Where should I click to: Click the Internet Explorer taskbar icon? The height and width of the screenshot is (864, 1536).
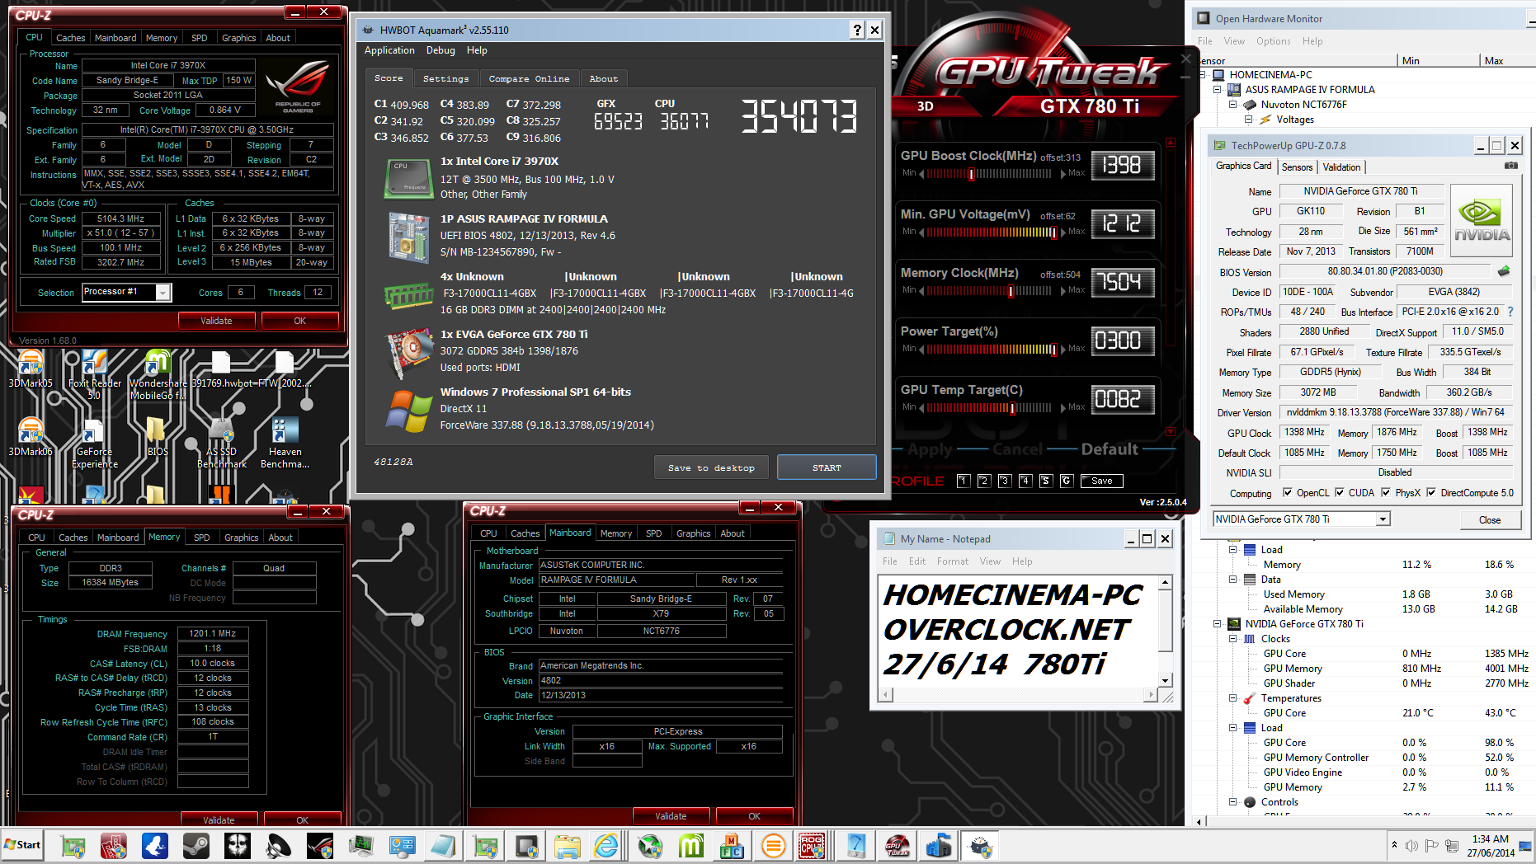pyautogui.click(x=606, y=846)
